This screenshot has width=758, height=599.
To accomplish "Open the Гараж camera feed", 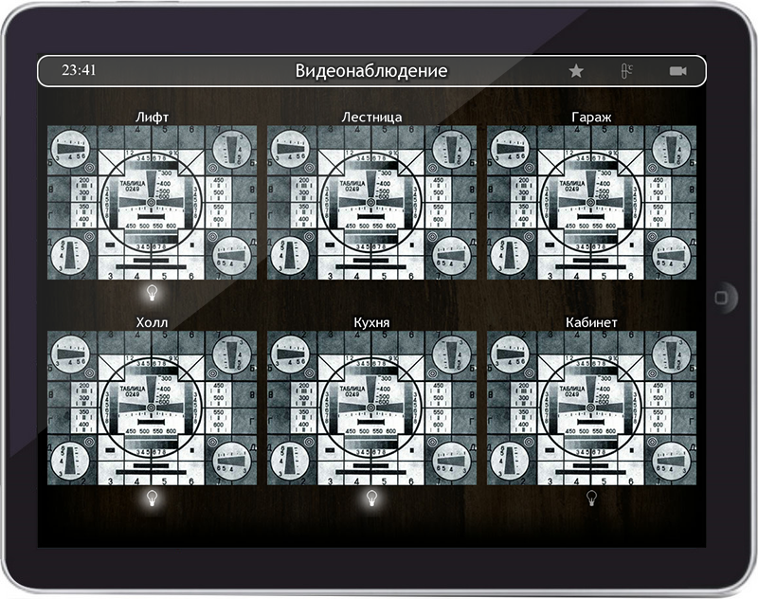I will [x=591, y=202].
